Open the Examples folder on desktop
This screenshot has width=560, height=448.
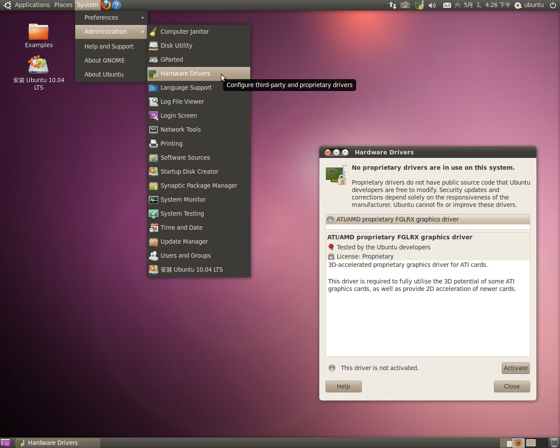coord(38,32)
